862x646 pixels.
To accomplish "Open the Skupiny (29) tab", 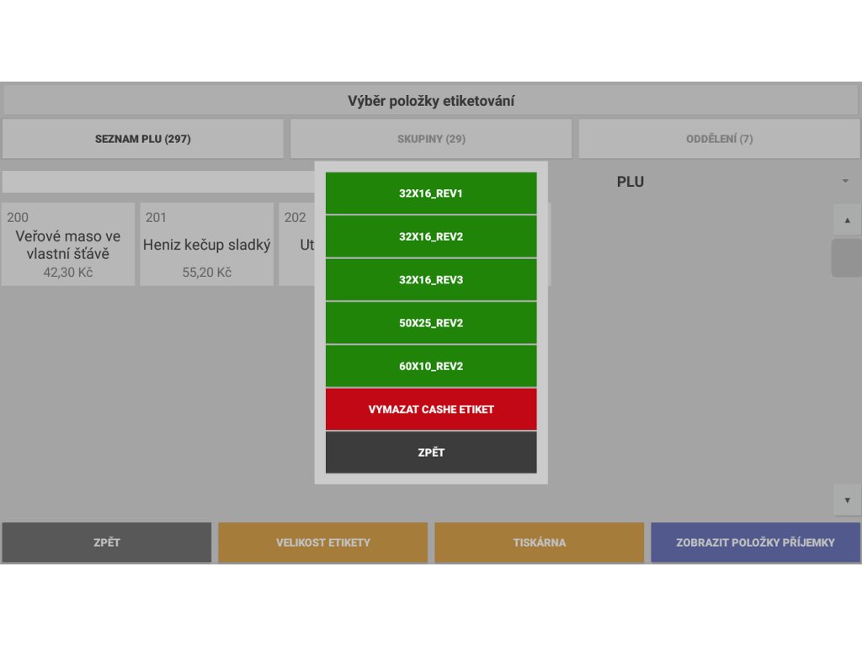I will click(x=431, y=139).
